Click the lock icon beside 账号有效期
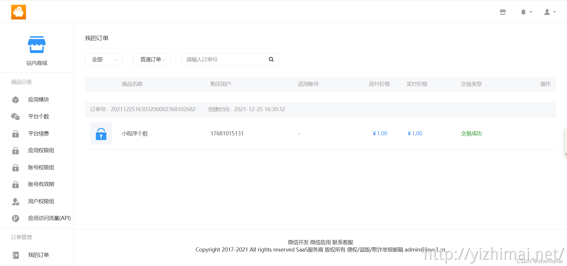The image size is (567, 266). 16,184
